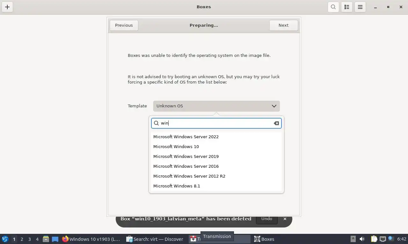Image resolution: width=408 pixels, height=244 pixels.
Task: Open the hamburger menu in Boxes
Action: pyautogui.click(x=360, y=7)
